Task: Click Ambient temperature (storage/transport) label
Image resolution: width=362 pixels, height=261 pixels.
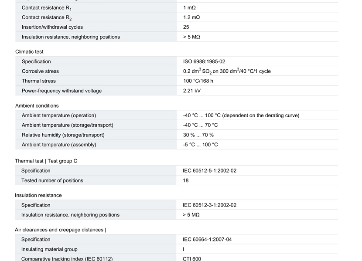Action: click(x=68, y=125)
